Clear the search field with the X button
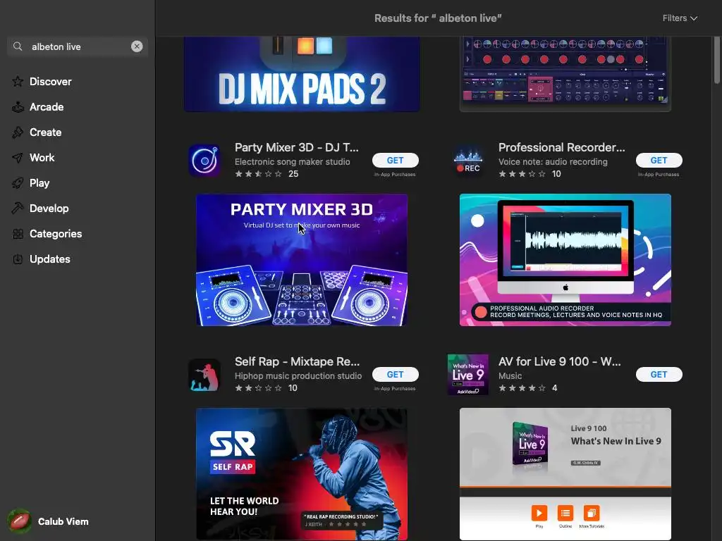The width and height of the screenshot is (722, 541). click(x=137, y=46)
